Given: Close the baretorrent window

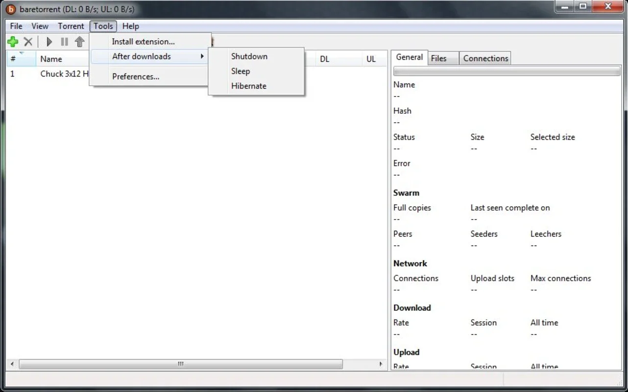Looking at the screenshot, I should click(608, 6).
